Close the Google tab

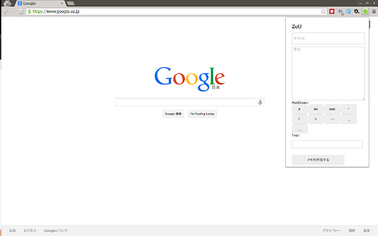tap(62, 4)
